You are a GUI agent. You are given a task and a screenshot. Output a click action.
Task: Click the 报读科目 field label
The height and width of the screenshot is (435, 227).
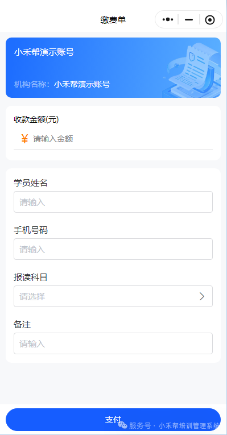[x=31, y=277]
